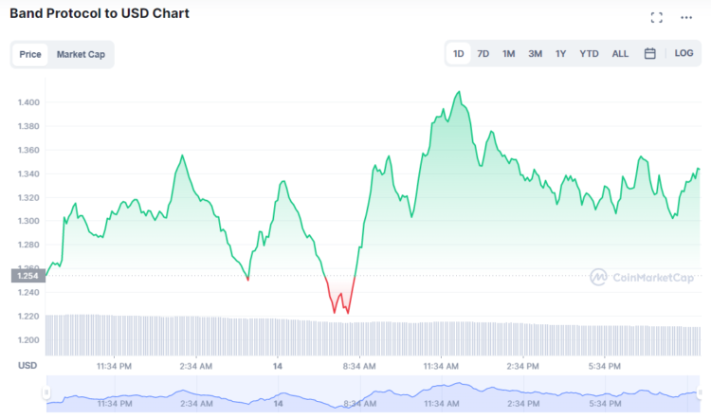The width and height of the screenshot is (711, 419).
Task: Click the CoinMarketCap watermark logo
Action: coord(642,277)
